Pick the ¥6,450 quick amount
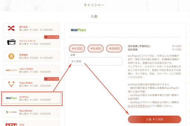This screenshot has height=126, width=190. 96,49
